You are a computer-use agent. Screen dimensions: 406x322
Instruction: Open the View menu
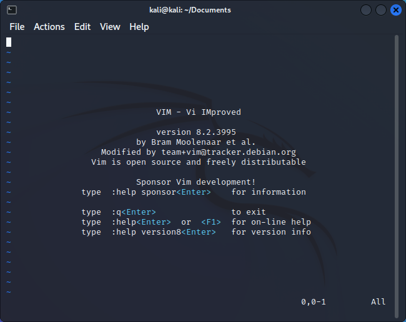point(110,27)
